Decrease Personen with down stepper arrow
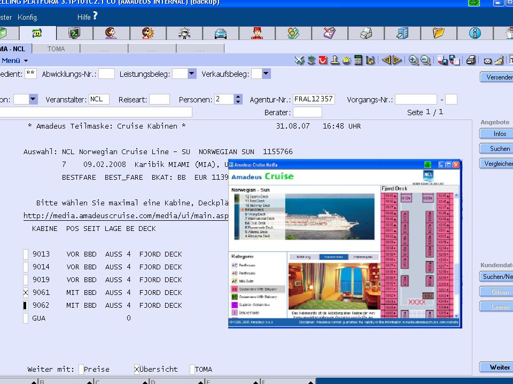Viewport: 513px width, 384px height. [238, 102]
